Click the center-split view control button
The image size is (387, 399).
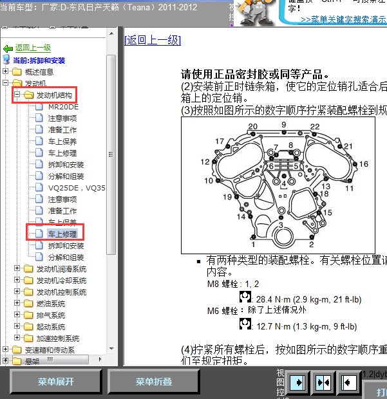pos(323,383)
